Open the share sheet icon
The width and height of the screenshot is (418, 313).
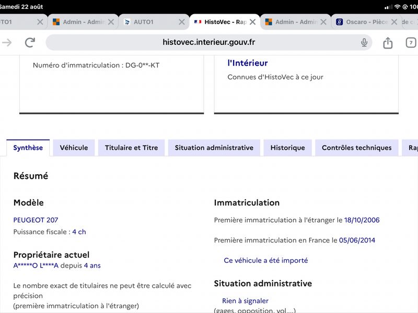tap(388, 43)
